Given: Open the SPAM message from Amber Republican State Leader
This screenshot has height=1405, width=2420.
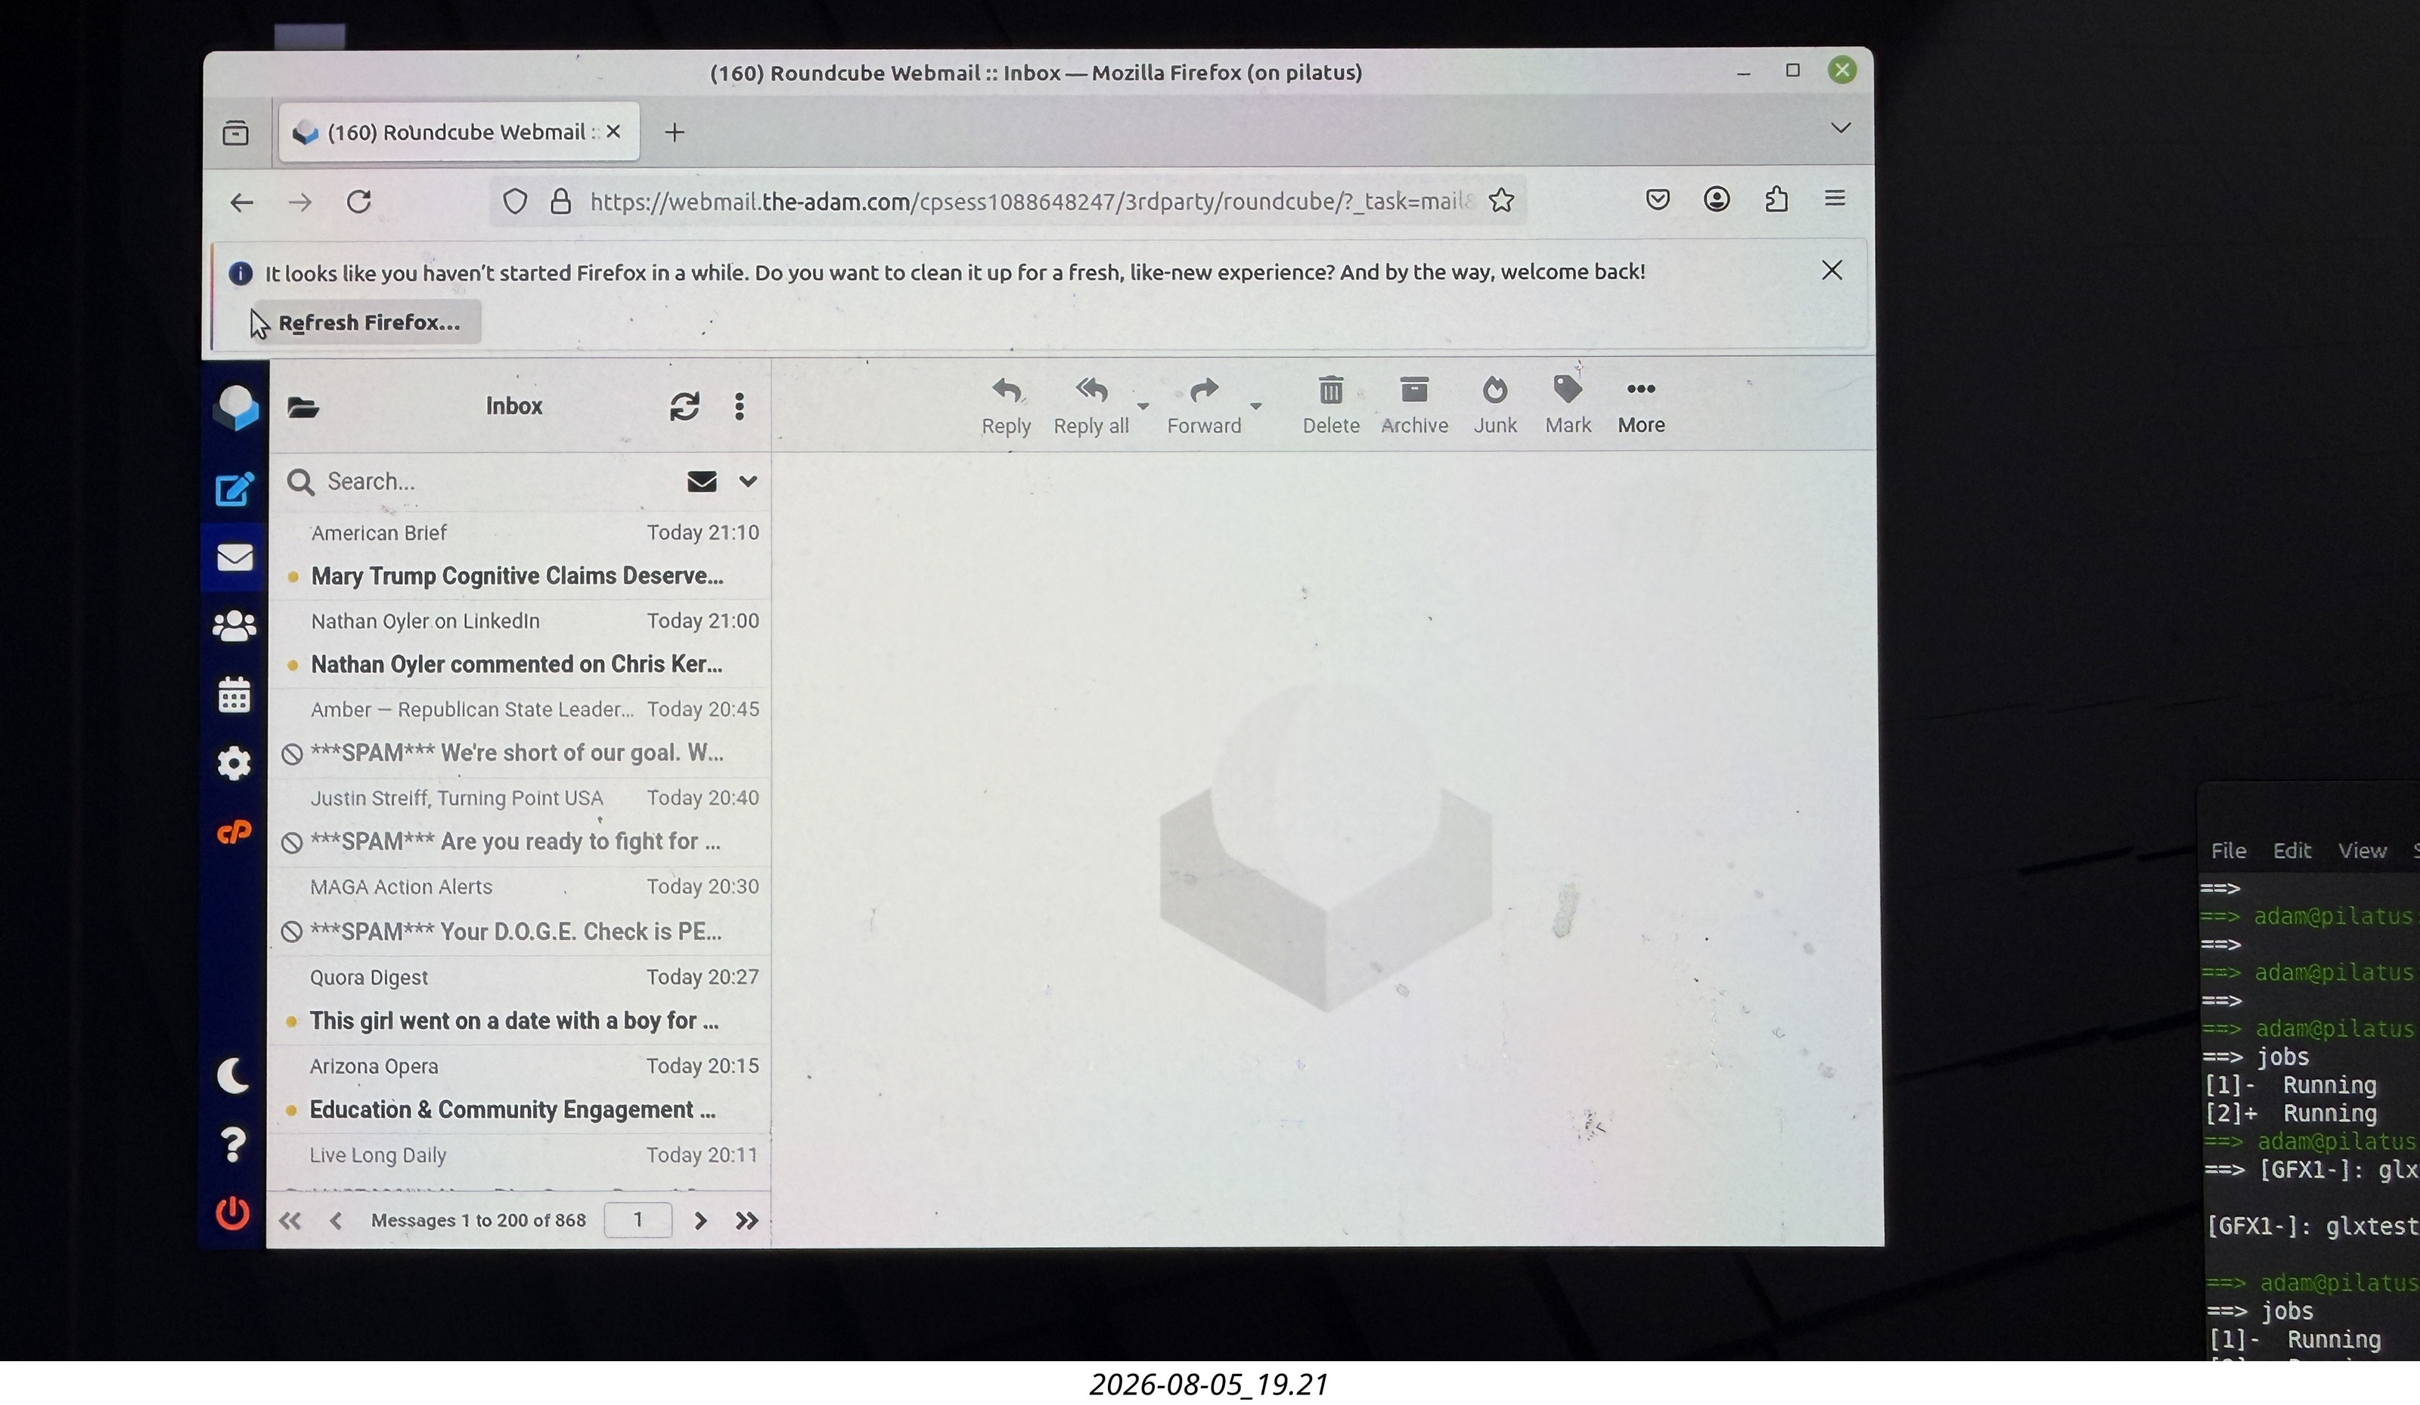Looking at the screenshot, I should tap(520, 732).
